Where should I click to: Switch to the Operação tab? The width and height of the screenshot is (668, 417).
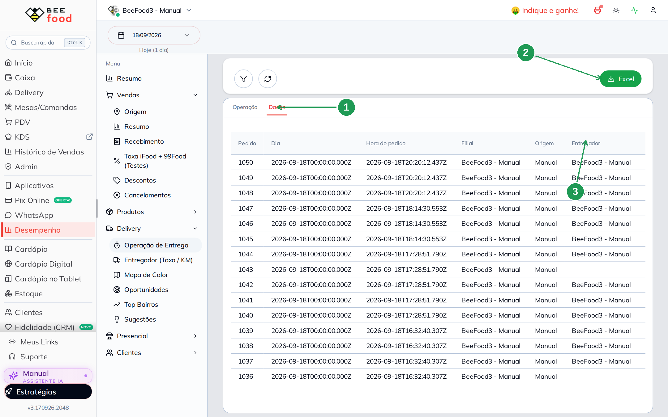(x=245, y=107)
